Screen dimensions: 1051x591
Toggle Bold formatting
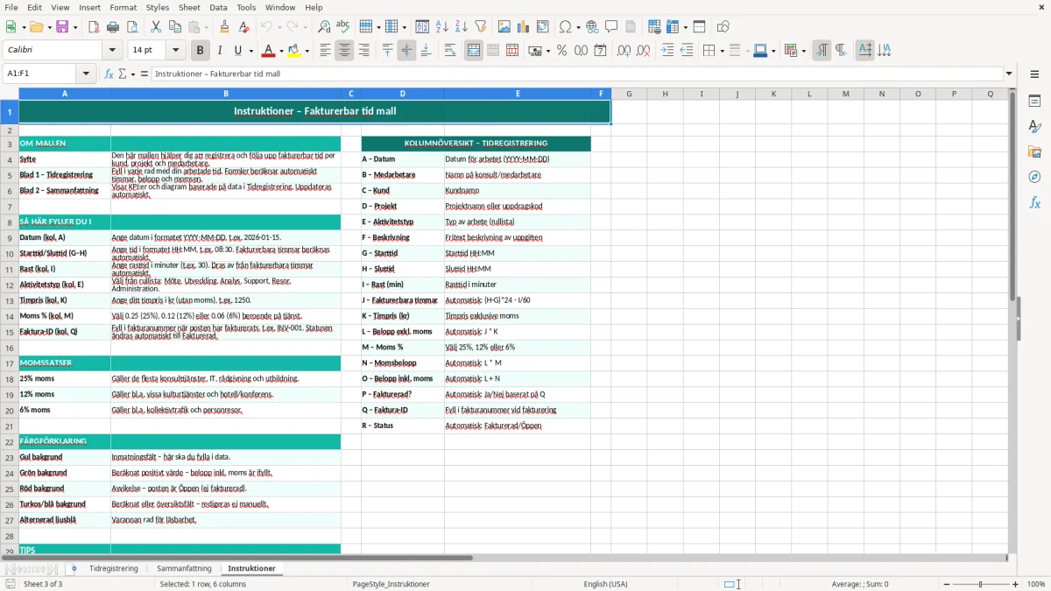pos(200,51)
